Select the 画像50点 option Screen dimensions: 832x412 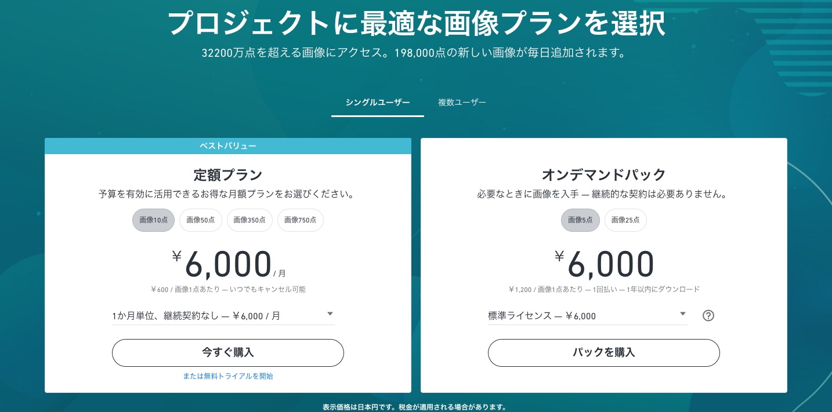tap(201, 220)
